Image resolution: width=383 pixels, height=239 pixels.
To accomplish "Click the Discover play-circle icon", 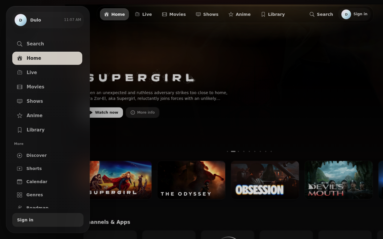I will (19, 155).
